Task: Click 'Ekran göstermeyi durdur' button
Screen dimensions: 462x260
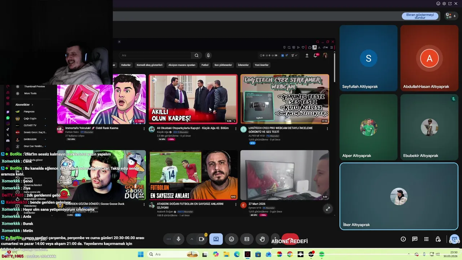Action: coord(420,16)
